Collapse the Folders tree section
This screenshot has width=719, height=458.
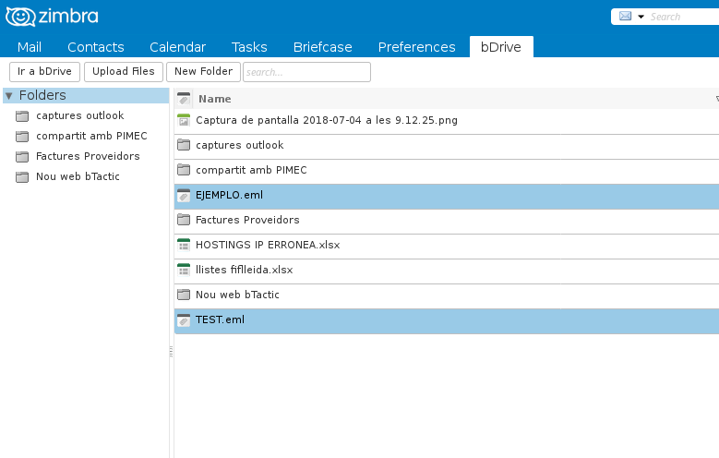pyautogui.click(x=9, y=95)
